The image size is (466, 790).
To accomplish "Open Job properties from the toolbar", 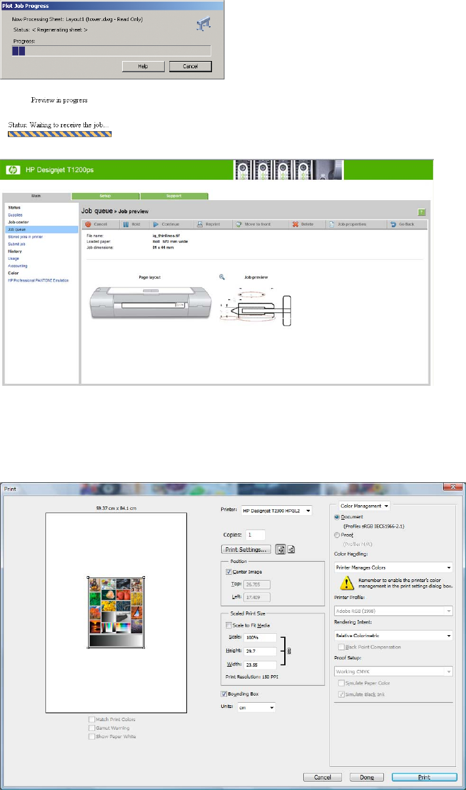I will pos(356,224).
